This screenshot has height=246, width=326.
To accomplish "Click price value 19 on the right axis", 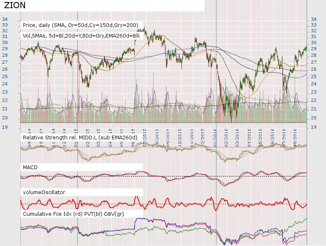I will (x=314, y=127).
